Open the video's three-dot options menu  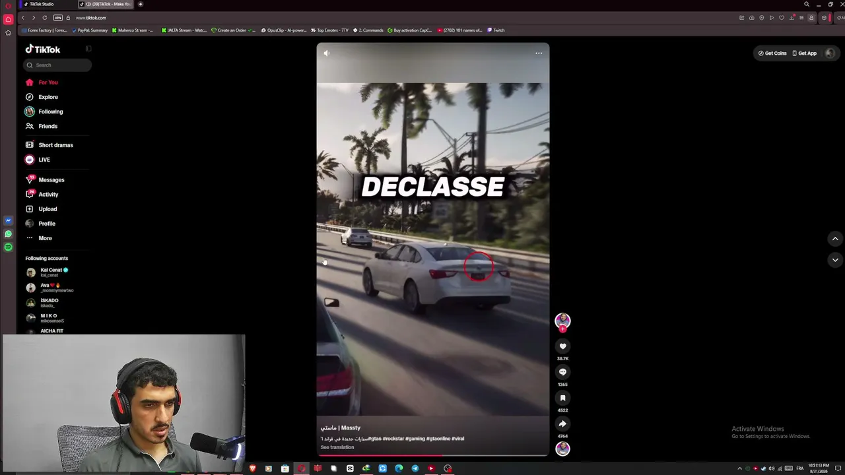[x=539, y=53]
